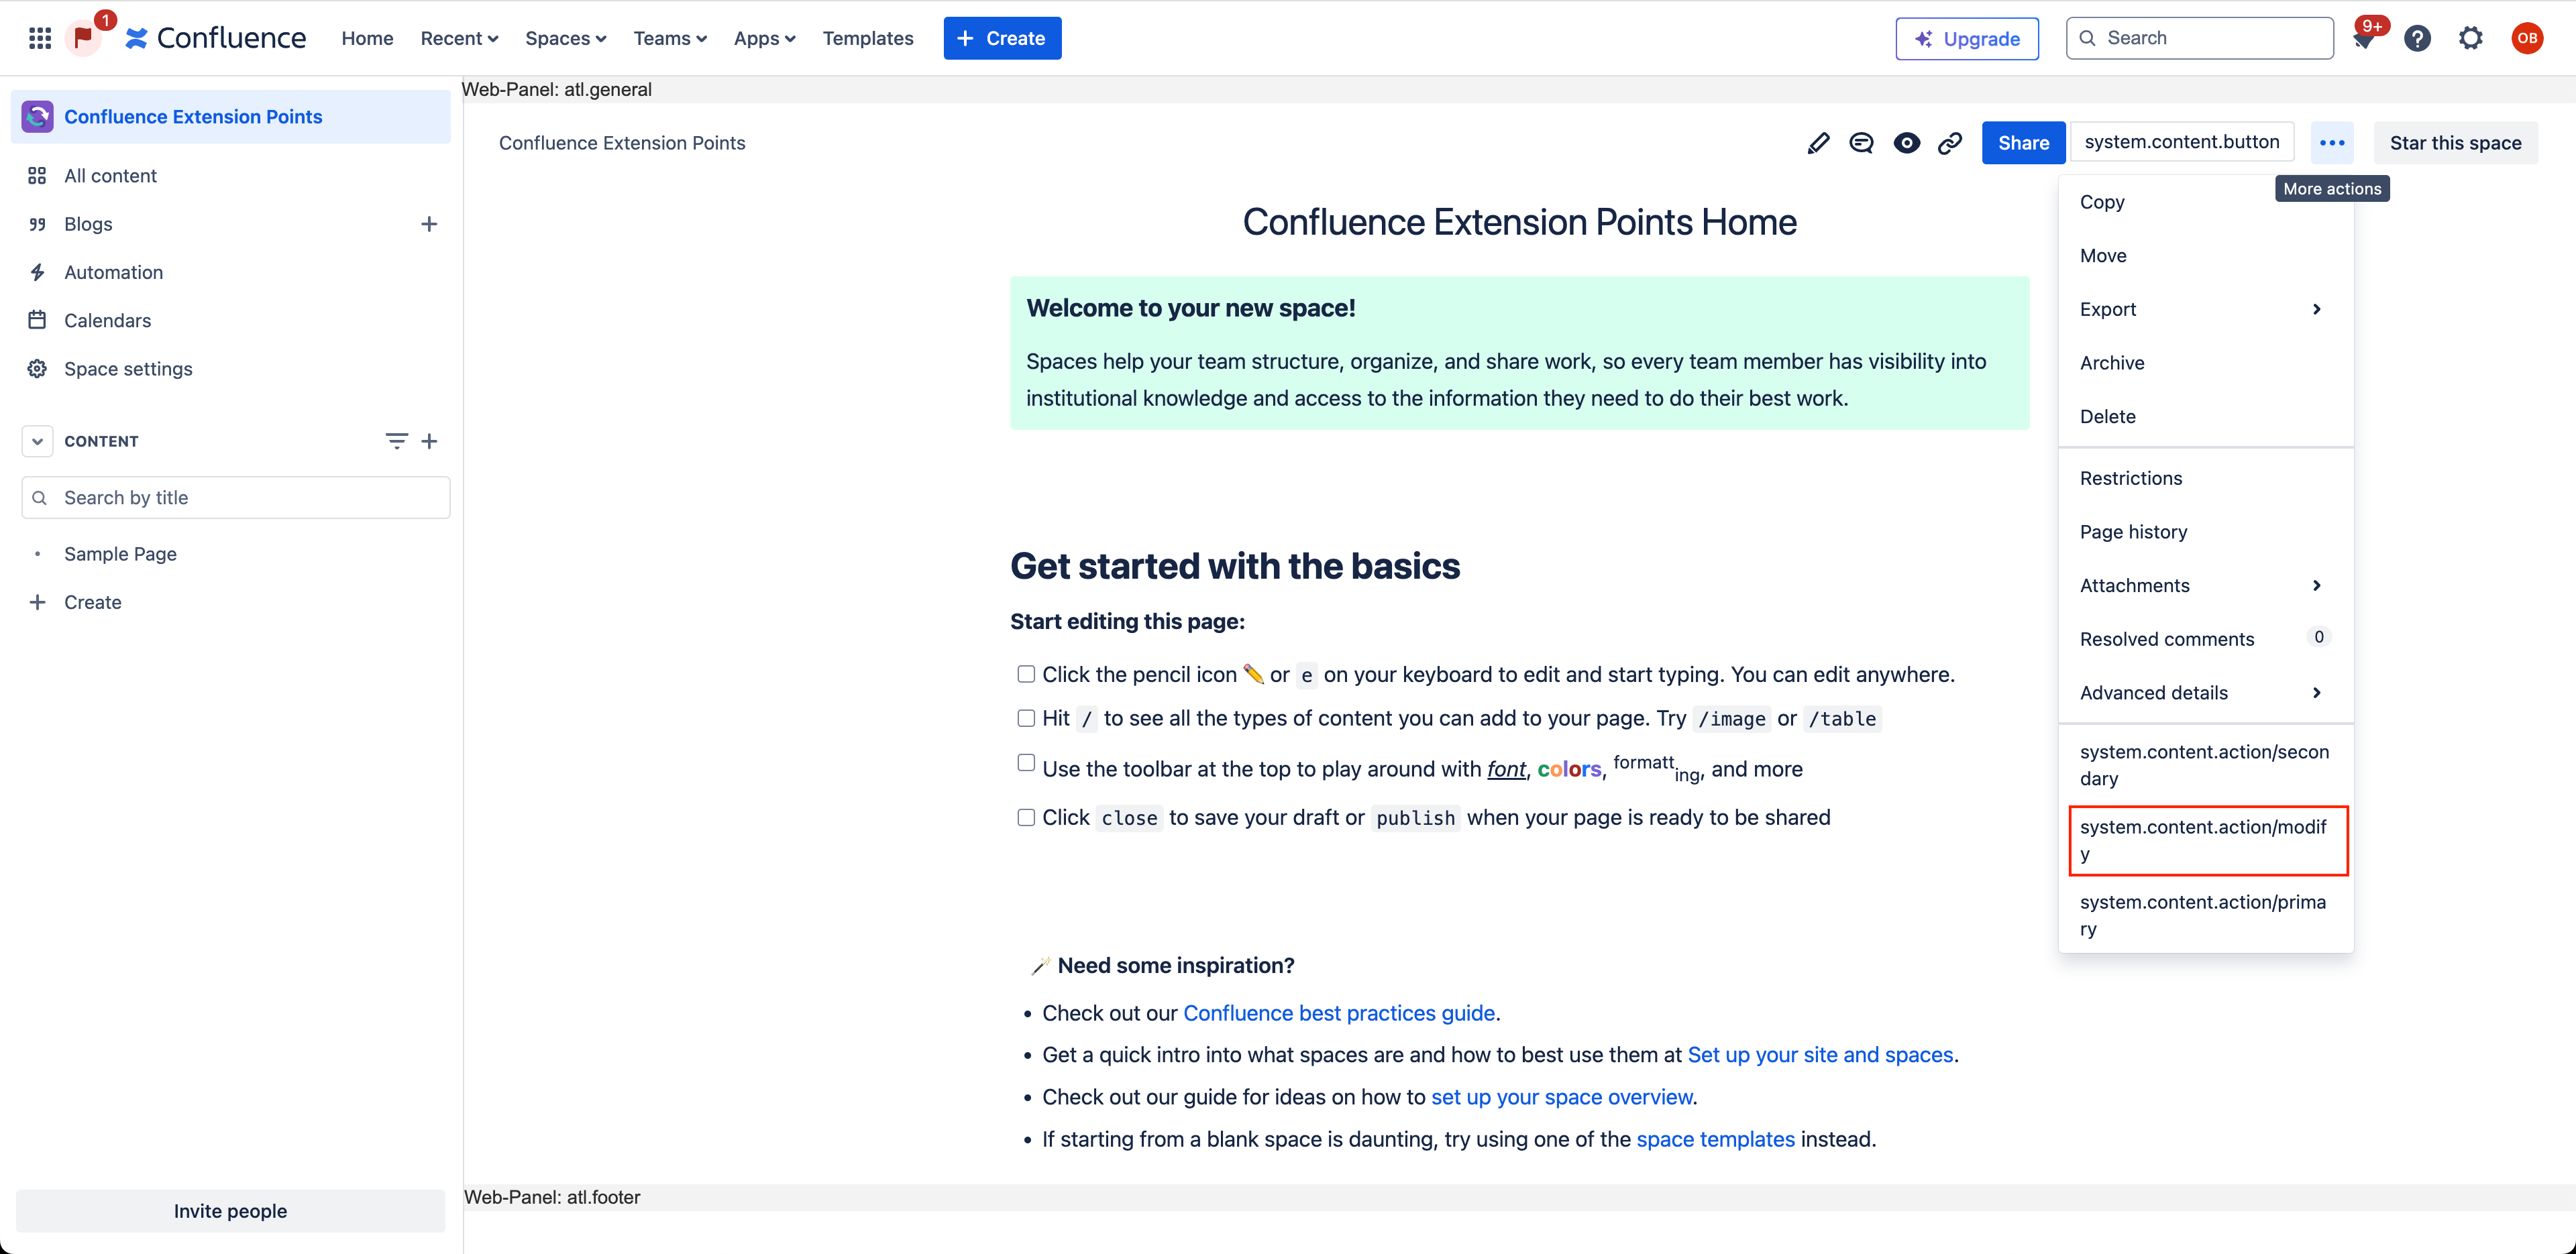Image resolution: width=2576 pixels, height=1254 pixels.
Task: Click Invite people button
Action: point(230,1210)
